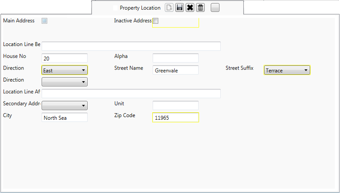Image resolution: width=340 pixels, height=193 pixels.
Task: Open the Direction dropdown showing East
Action: click(x=65, y=70)
